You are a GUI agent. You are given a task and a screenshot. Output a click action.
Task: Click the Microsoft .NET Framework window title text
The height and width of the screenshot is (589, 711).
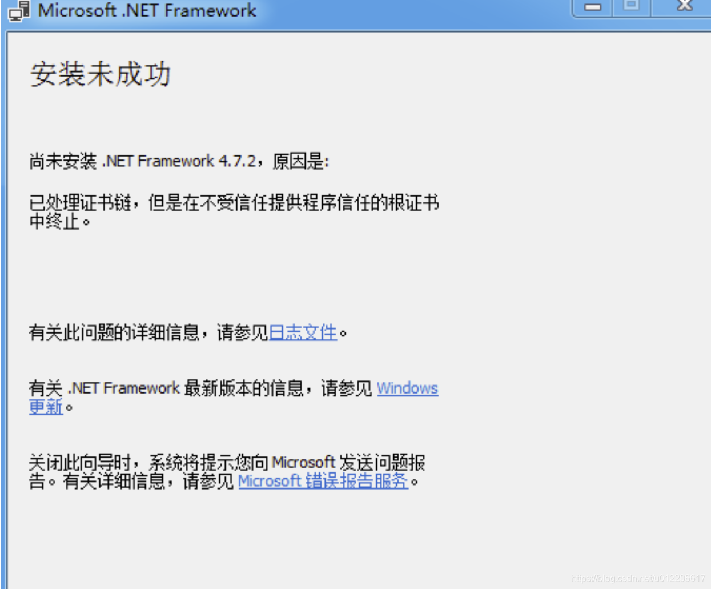coord(147,10)
